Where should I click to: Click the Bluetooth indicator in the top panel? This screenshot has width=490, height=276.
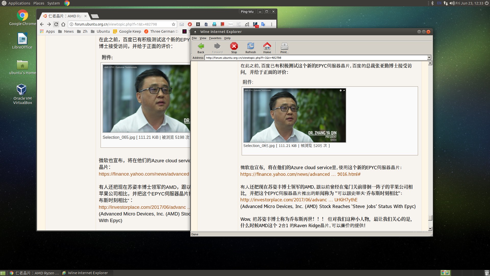coord(432,3)
